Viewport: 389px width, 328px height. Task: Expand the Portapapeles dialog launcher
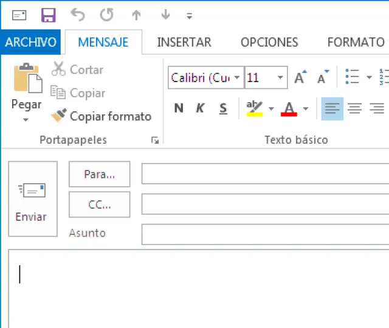coord(155,141)
